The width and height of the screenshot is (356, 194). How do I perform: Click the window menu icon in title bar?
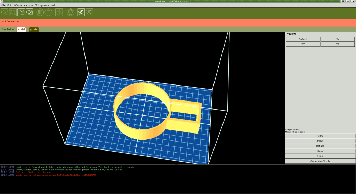point(2,1)
